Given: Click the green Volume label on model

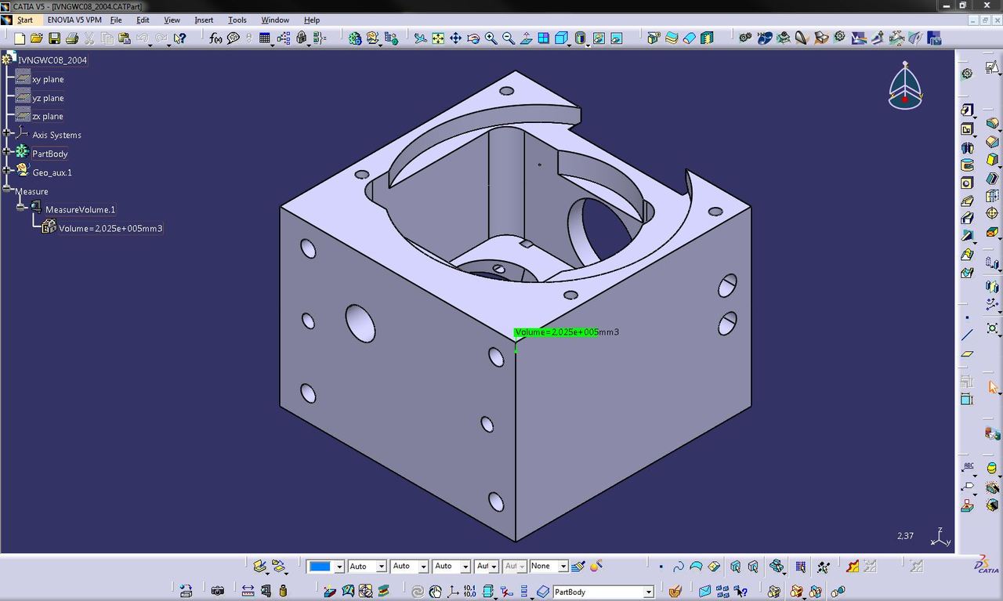Looking at the screenshot, I should pos(557,332).
